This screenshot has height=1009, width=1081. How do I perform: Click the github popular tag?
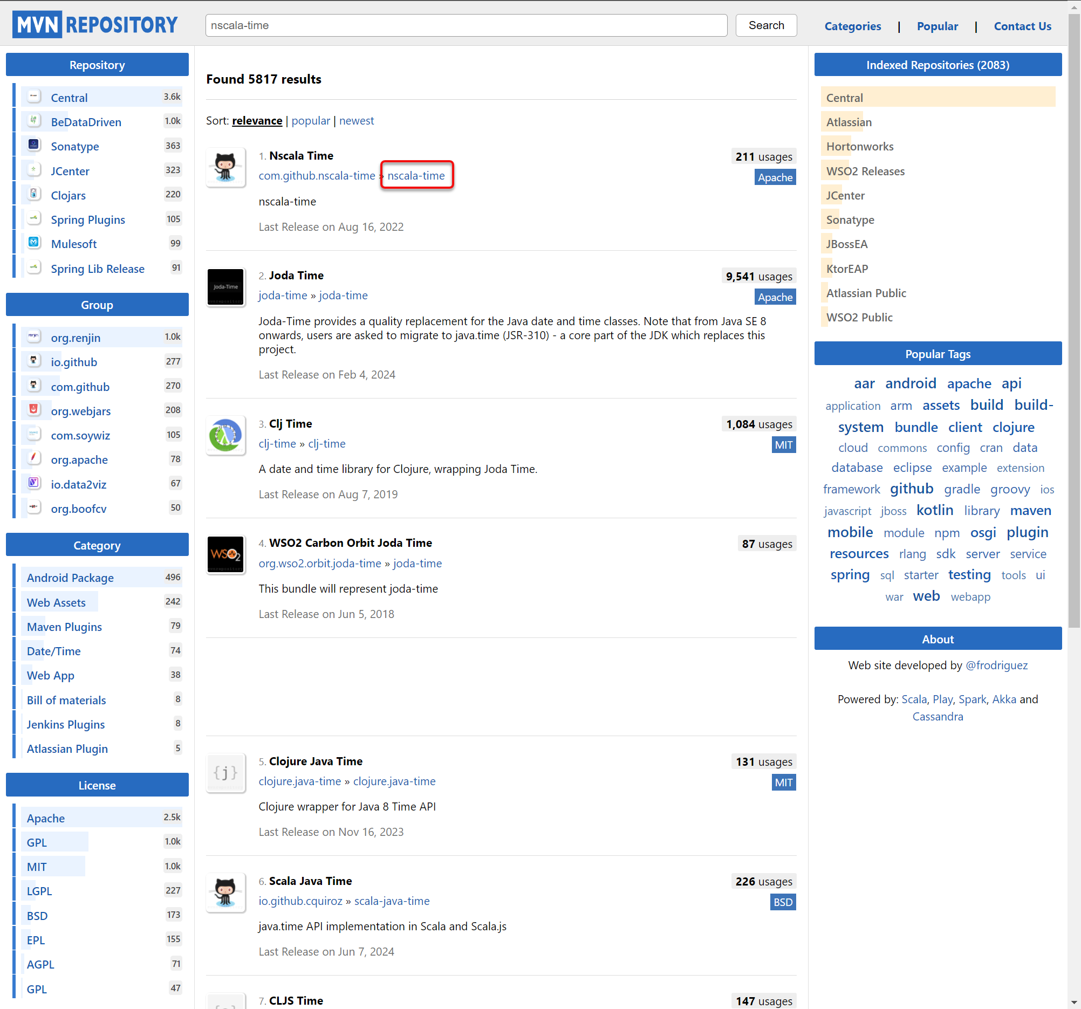(911, 488)
